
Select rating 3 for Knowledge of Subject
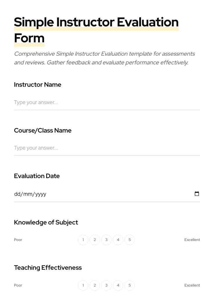coord(106,240)
